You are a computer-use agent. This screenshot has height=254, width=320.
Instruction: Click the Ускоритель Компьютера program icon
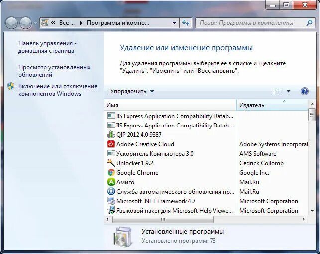pyautogui.click(x=111, y=153)
